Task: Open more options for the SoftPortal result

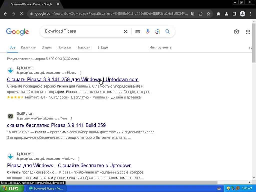Action: pos(71,118)
